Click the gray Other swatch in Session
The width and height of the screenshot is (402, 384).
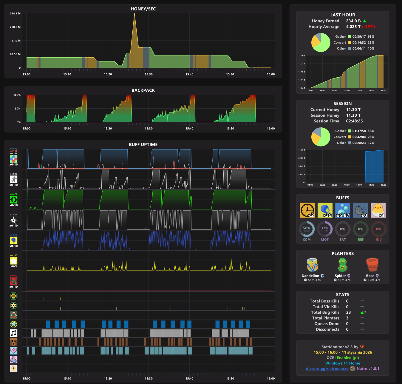[349, 143]
